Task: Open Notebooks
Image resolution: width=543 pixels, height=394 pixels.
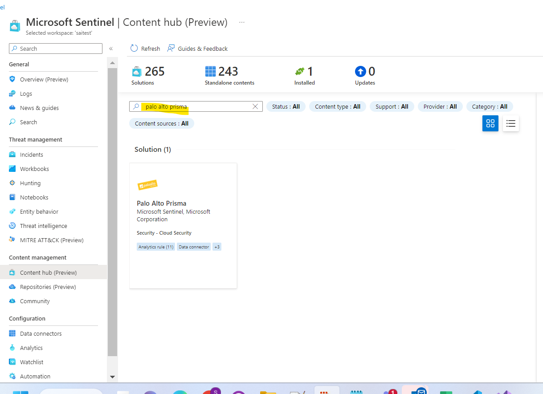Action: click(x=34, y=197)
